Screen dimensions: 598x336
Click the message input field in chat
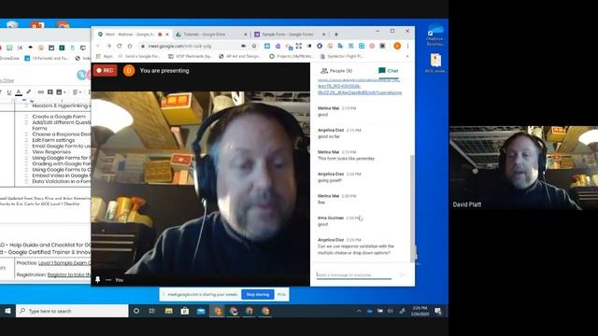[x=353, y=274]
